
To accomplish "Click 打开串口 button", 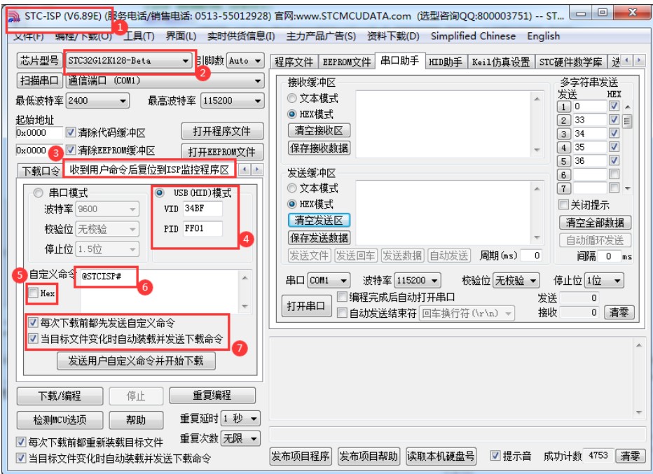I will 305,306.
